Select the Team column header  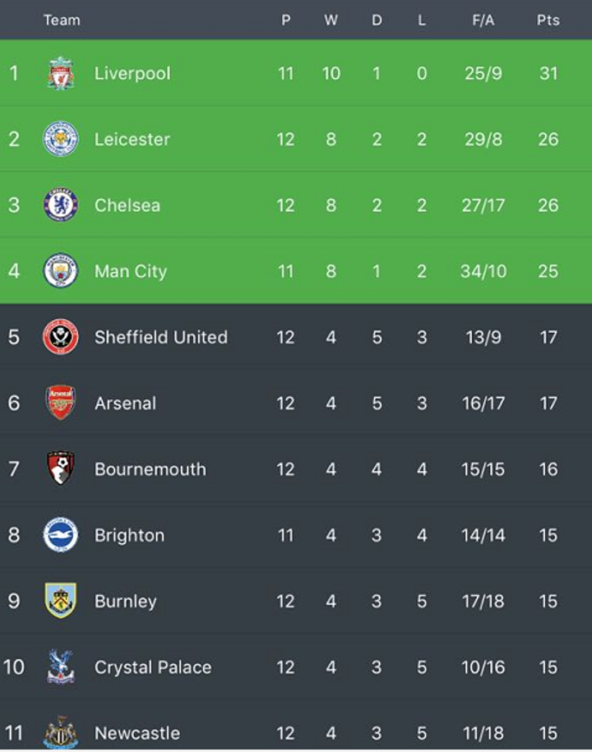[62, 21]
